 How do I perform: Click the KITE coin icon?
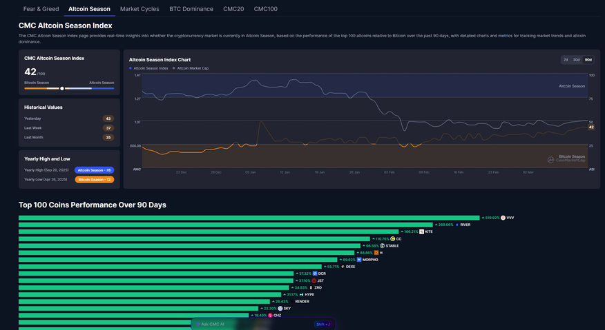coord(421,231)
